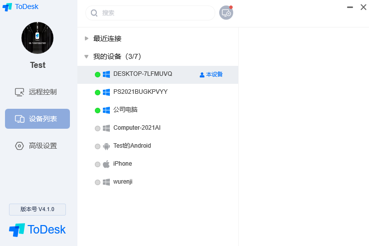The height and width of the screenshot is (246, 369).
Task: Click grey offline dot of Test的Android
Action: (97, 146)
